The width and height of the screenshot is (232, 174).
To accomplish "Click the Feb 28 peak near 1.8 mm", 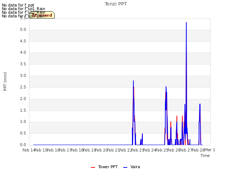I will (x=200, y=104).
